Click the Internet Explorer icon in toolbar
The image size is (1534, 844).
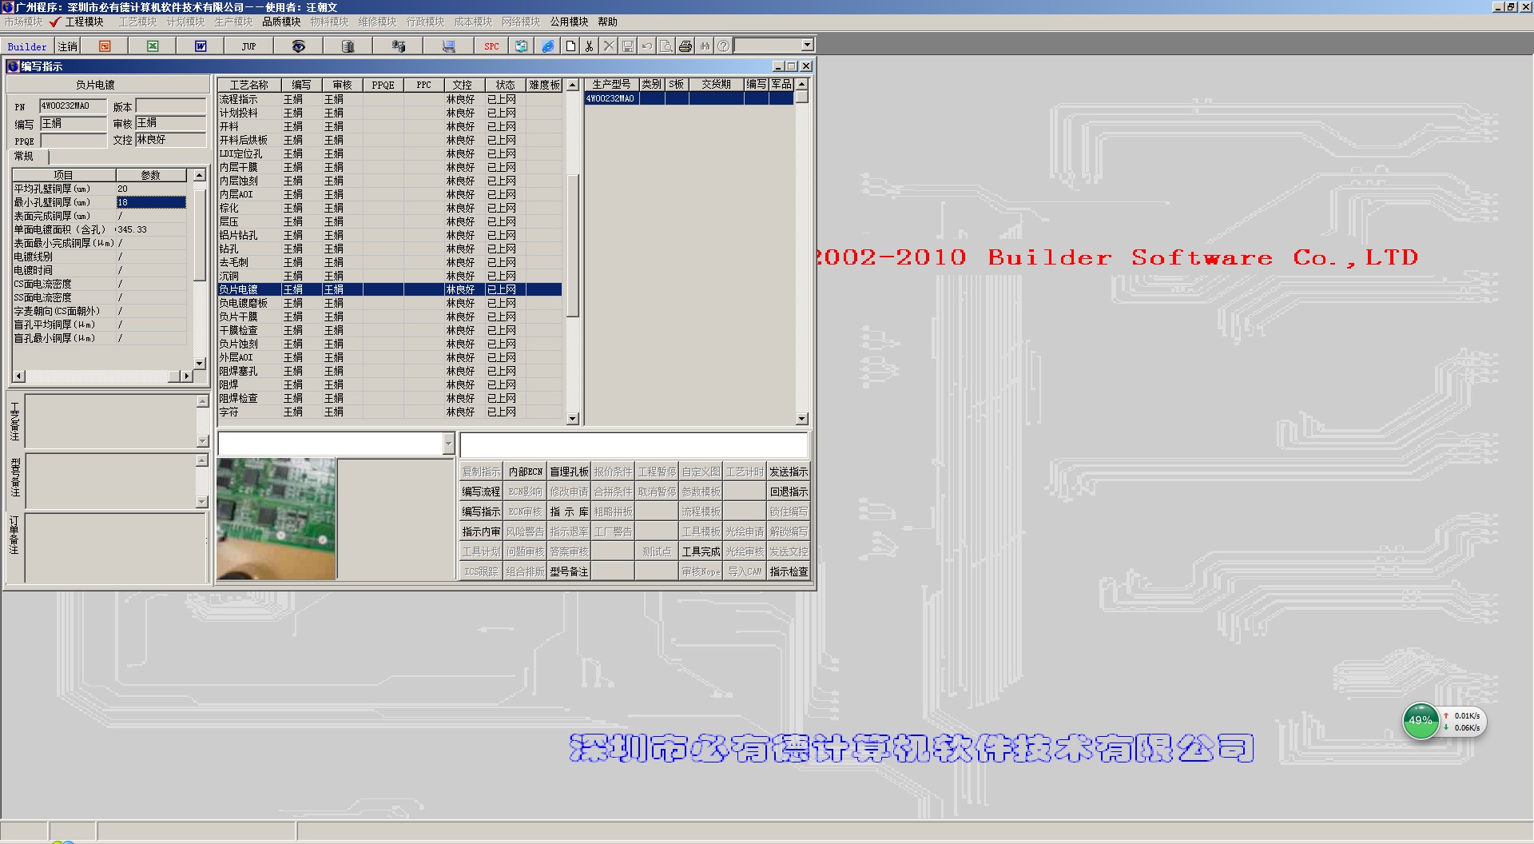point(548,46)
